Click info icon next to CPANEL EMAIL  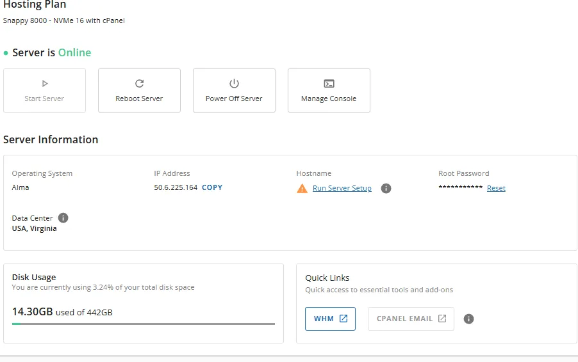tap(468, 319)
